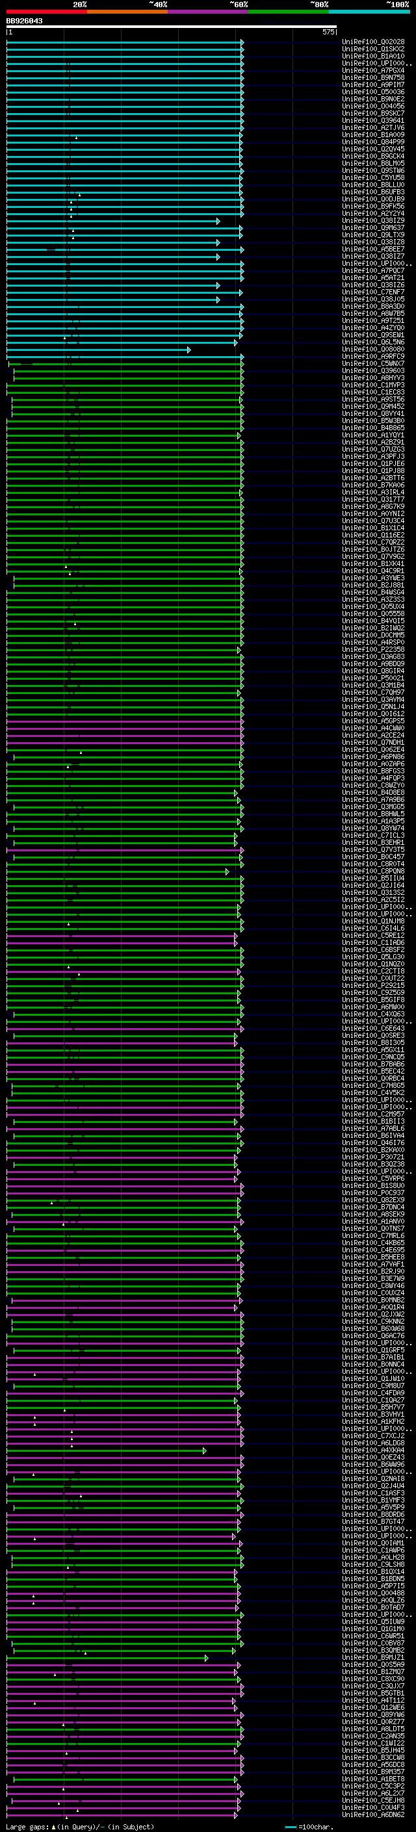Select the UniRef100_Q2QV45 label
Viewport: 416px width, 1832px height.
(x=373, y=149)
